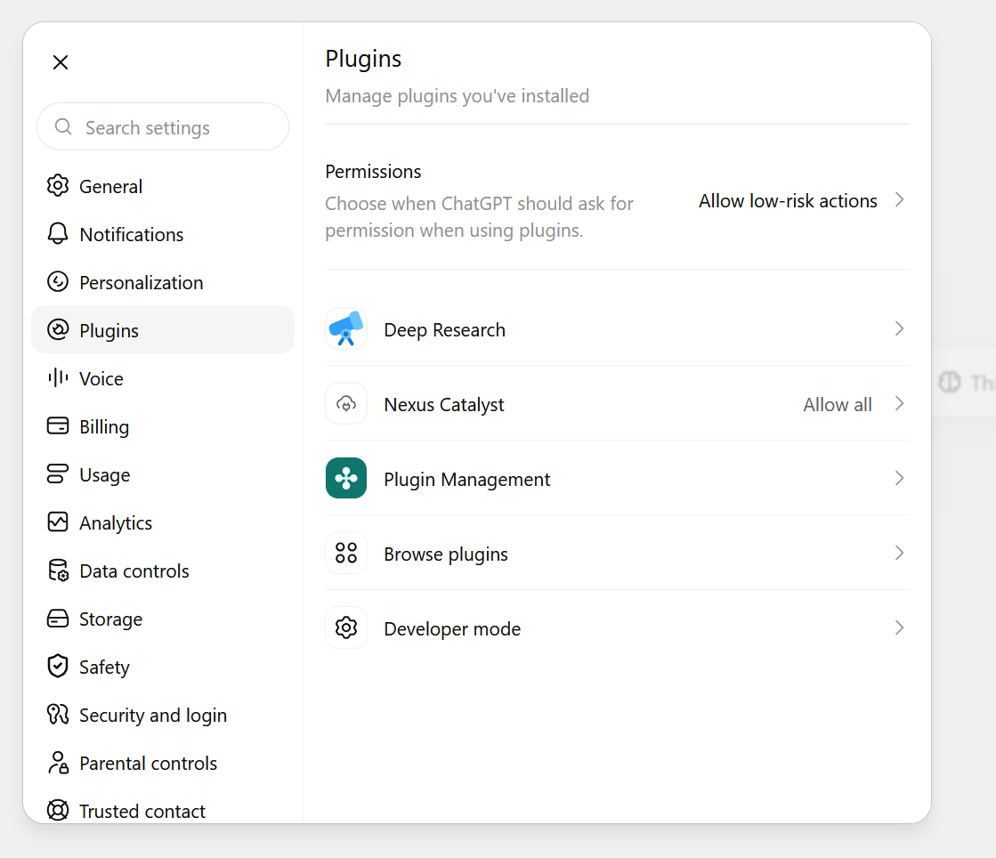Screen dimensions: 996x858
Task: Click the Trusted contact lifebuoy icon
Action: pos(58,810)
